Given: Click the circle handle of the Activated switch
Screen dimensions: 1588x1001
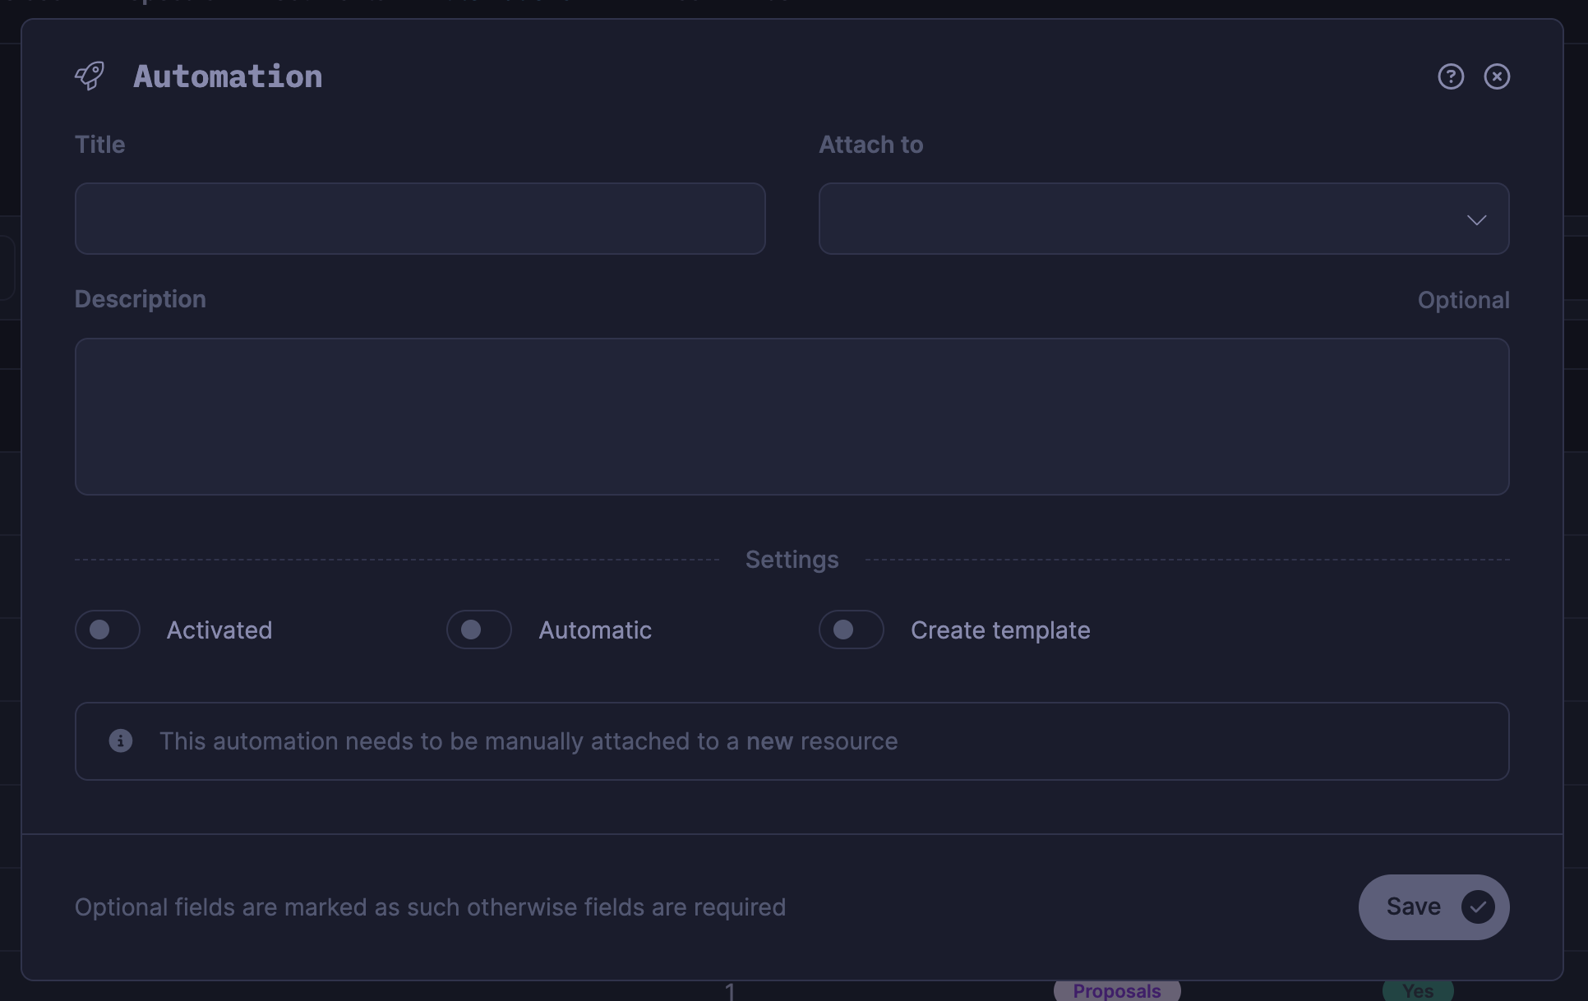Looking at the screenshot, I should point(99,630).
